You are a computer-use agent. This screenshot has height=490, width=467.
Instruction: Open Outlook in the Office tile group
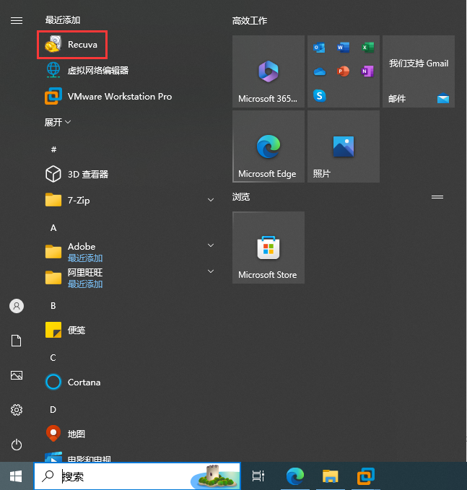pyautogui.click(x=319, y=48)
